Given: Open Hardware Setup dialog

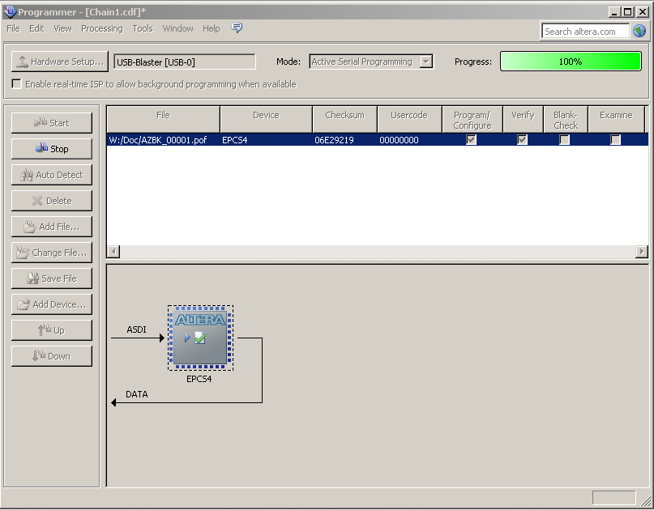Looking at the screenshot, I should [x=59, y=62].
